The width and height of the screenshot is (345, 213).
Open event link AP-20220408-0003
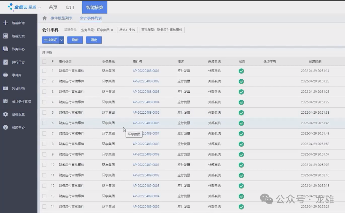(x=146, y=92)
